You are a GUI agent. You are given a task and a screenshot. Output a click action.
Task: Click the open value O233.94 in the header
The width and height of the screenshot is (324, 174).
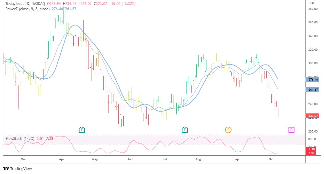(x=54, y=4)
